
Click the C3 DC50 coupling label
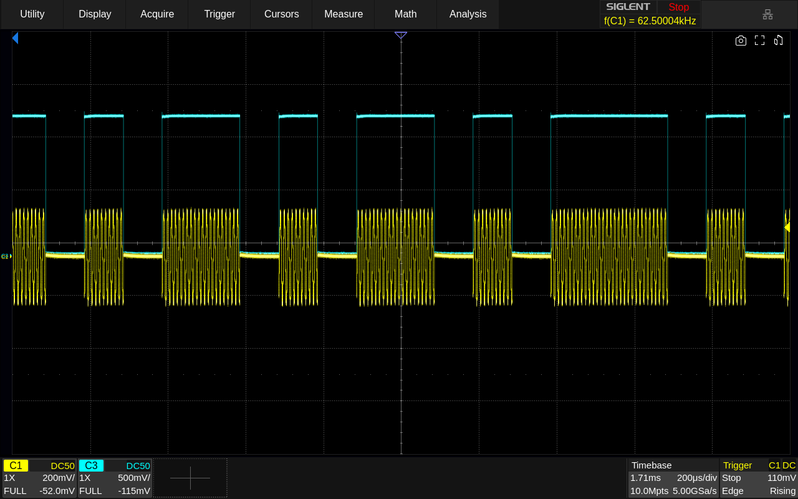point(138,465)
